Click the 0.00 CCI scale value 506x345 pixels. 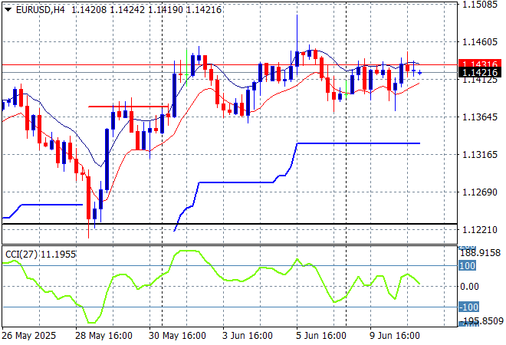click(469, 286)
